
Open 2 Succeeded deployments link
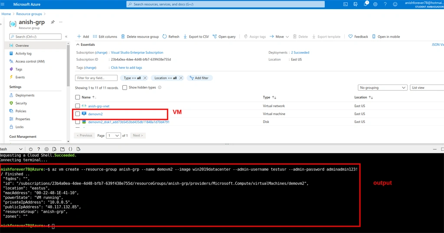click(x=300, y=52)
